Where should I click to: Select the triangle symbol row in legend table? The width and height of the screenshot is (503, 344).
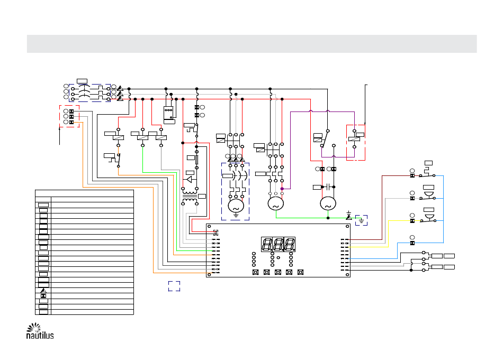point(84,291)
